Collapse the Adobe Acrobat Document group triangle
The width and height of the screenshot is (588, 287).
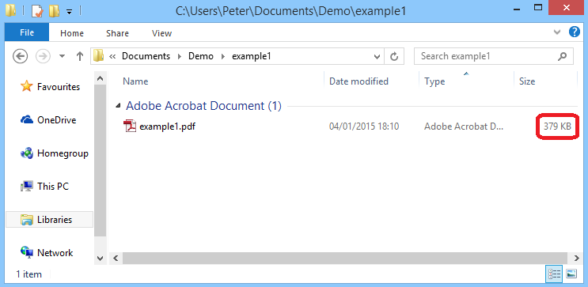coord(118,107)
